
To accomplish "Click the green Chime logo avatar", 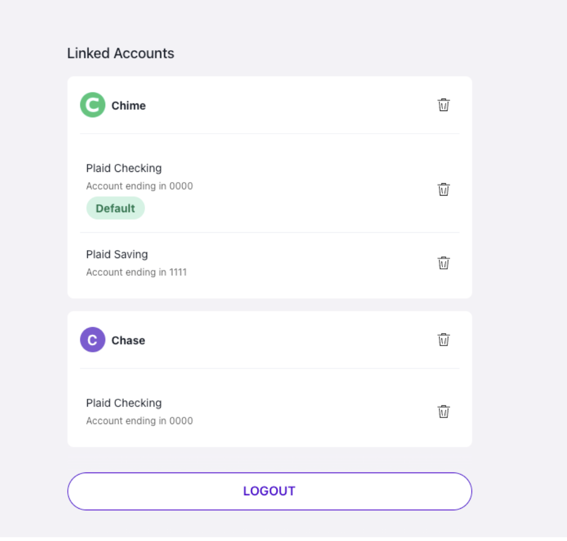I will click(x=93, y=105).
